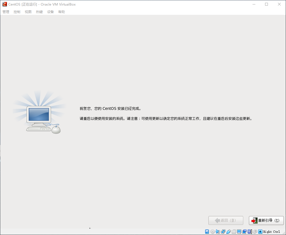
Task: Click the window resize grip corner
Action: (x=284, y=233)
